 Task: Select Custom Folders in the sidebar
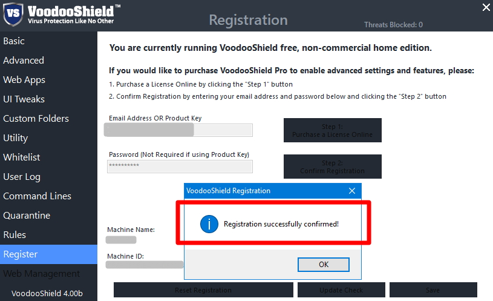click(x=36, y=119)
